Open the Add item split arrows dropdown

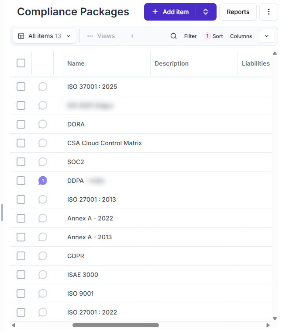click(206, 12)
